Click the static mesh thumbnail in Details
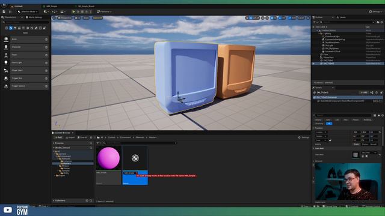 [x=356, y=155]
